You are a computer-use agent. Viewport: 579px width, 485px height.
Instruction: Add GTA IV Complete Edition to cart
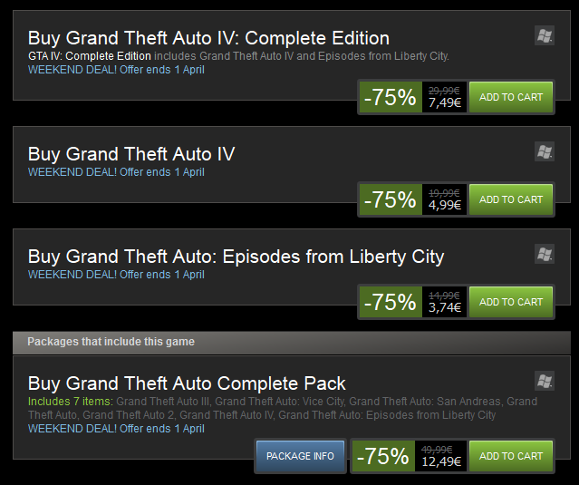511,97
